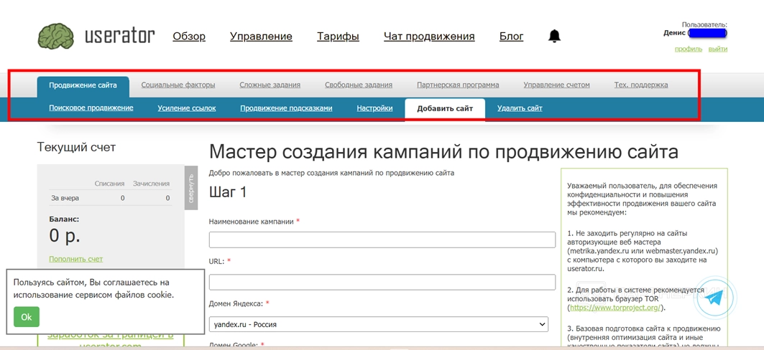Open the Тарифы page

tap(338, 37)
